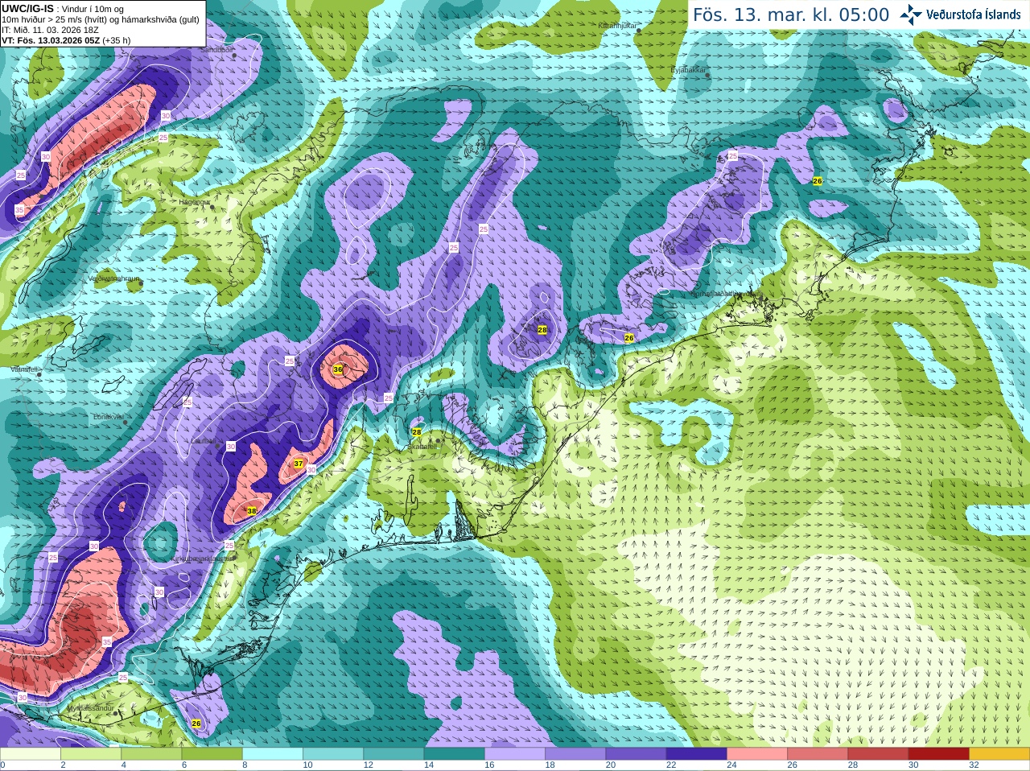Select the 22–24 m/s legend color

click(697, 754)
